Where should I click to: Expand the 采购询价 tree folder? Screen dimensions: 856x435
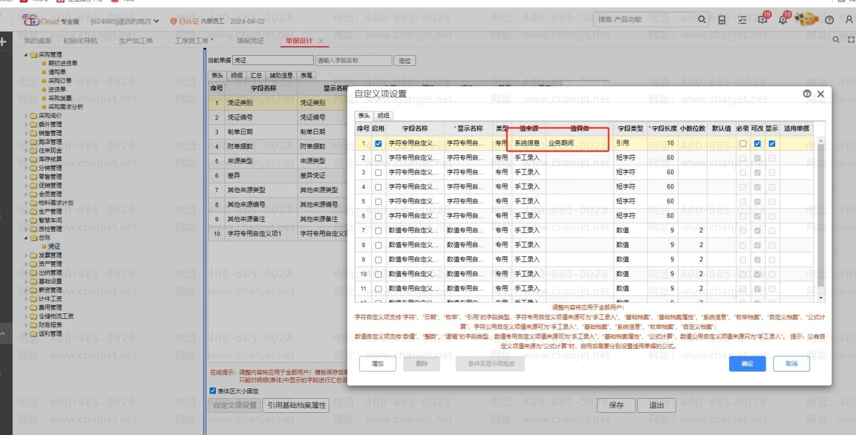[x=26, y=115]
